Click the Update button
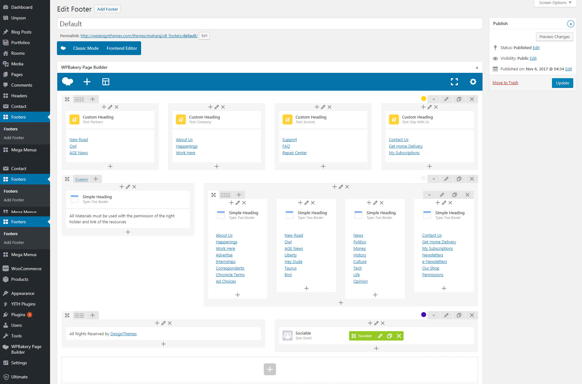 coord(562,83)
